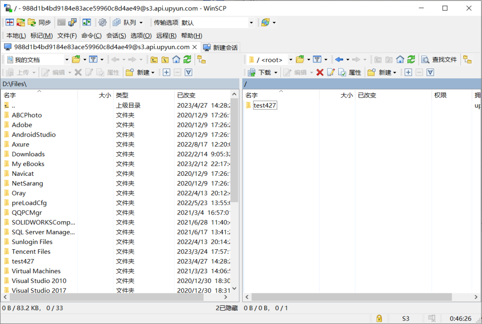Sort the local panel by 类型 column
The height and width of the screenshot is (324, 482).
144,95
